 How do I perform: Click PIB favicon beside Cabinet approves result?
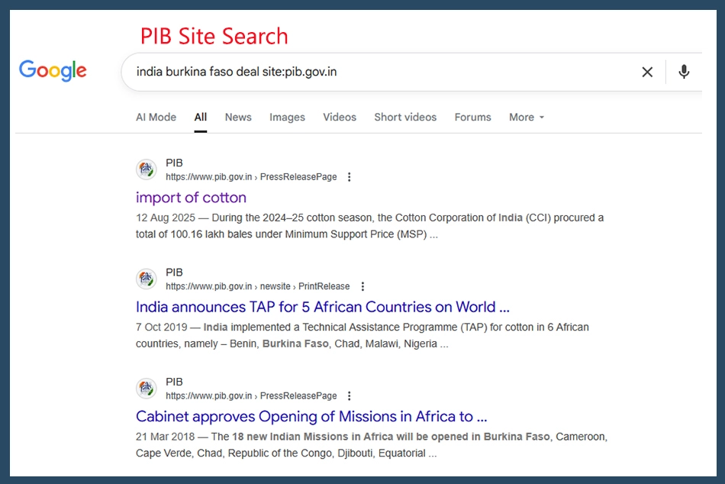click(147, 389)
